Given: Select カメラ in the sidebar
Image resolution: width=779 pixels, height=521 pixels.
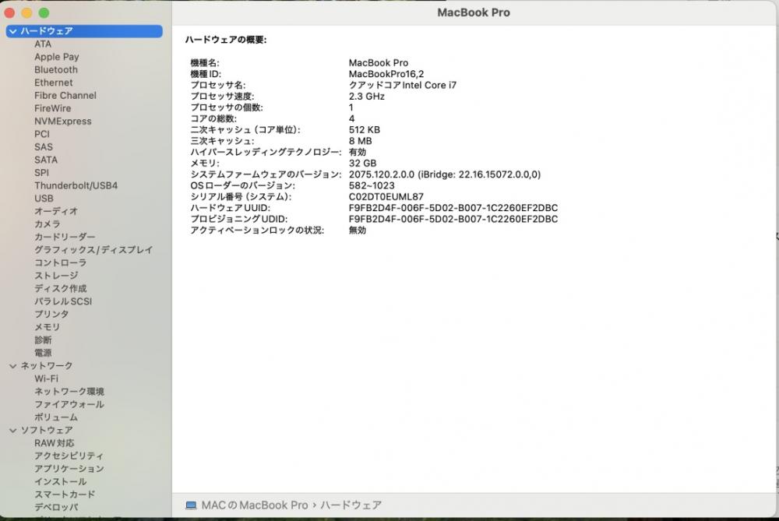Looking at the screenshot, I should pyautogui.click(x=48, y=224).
